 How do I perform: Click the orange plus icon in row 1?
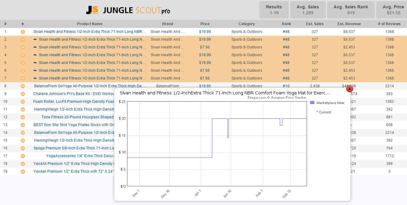(x=23, y=32)
